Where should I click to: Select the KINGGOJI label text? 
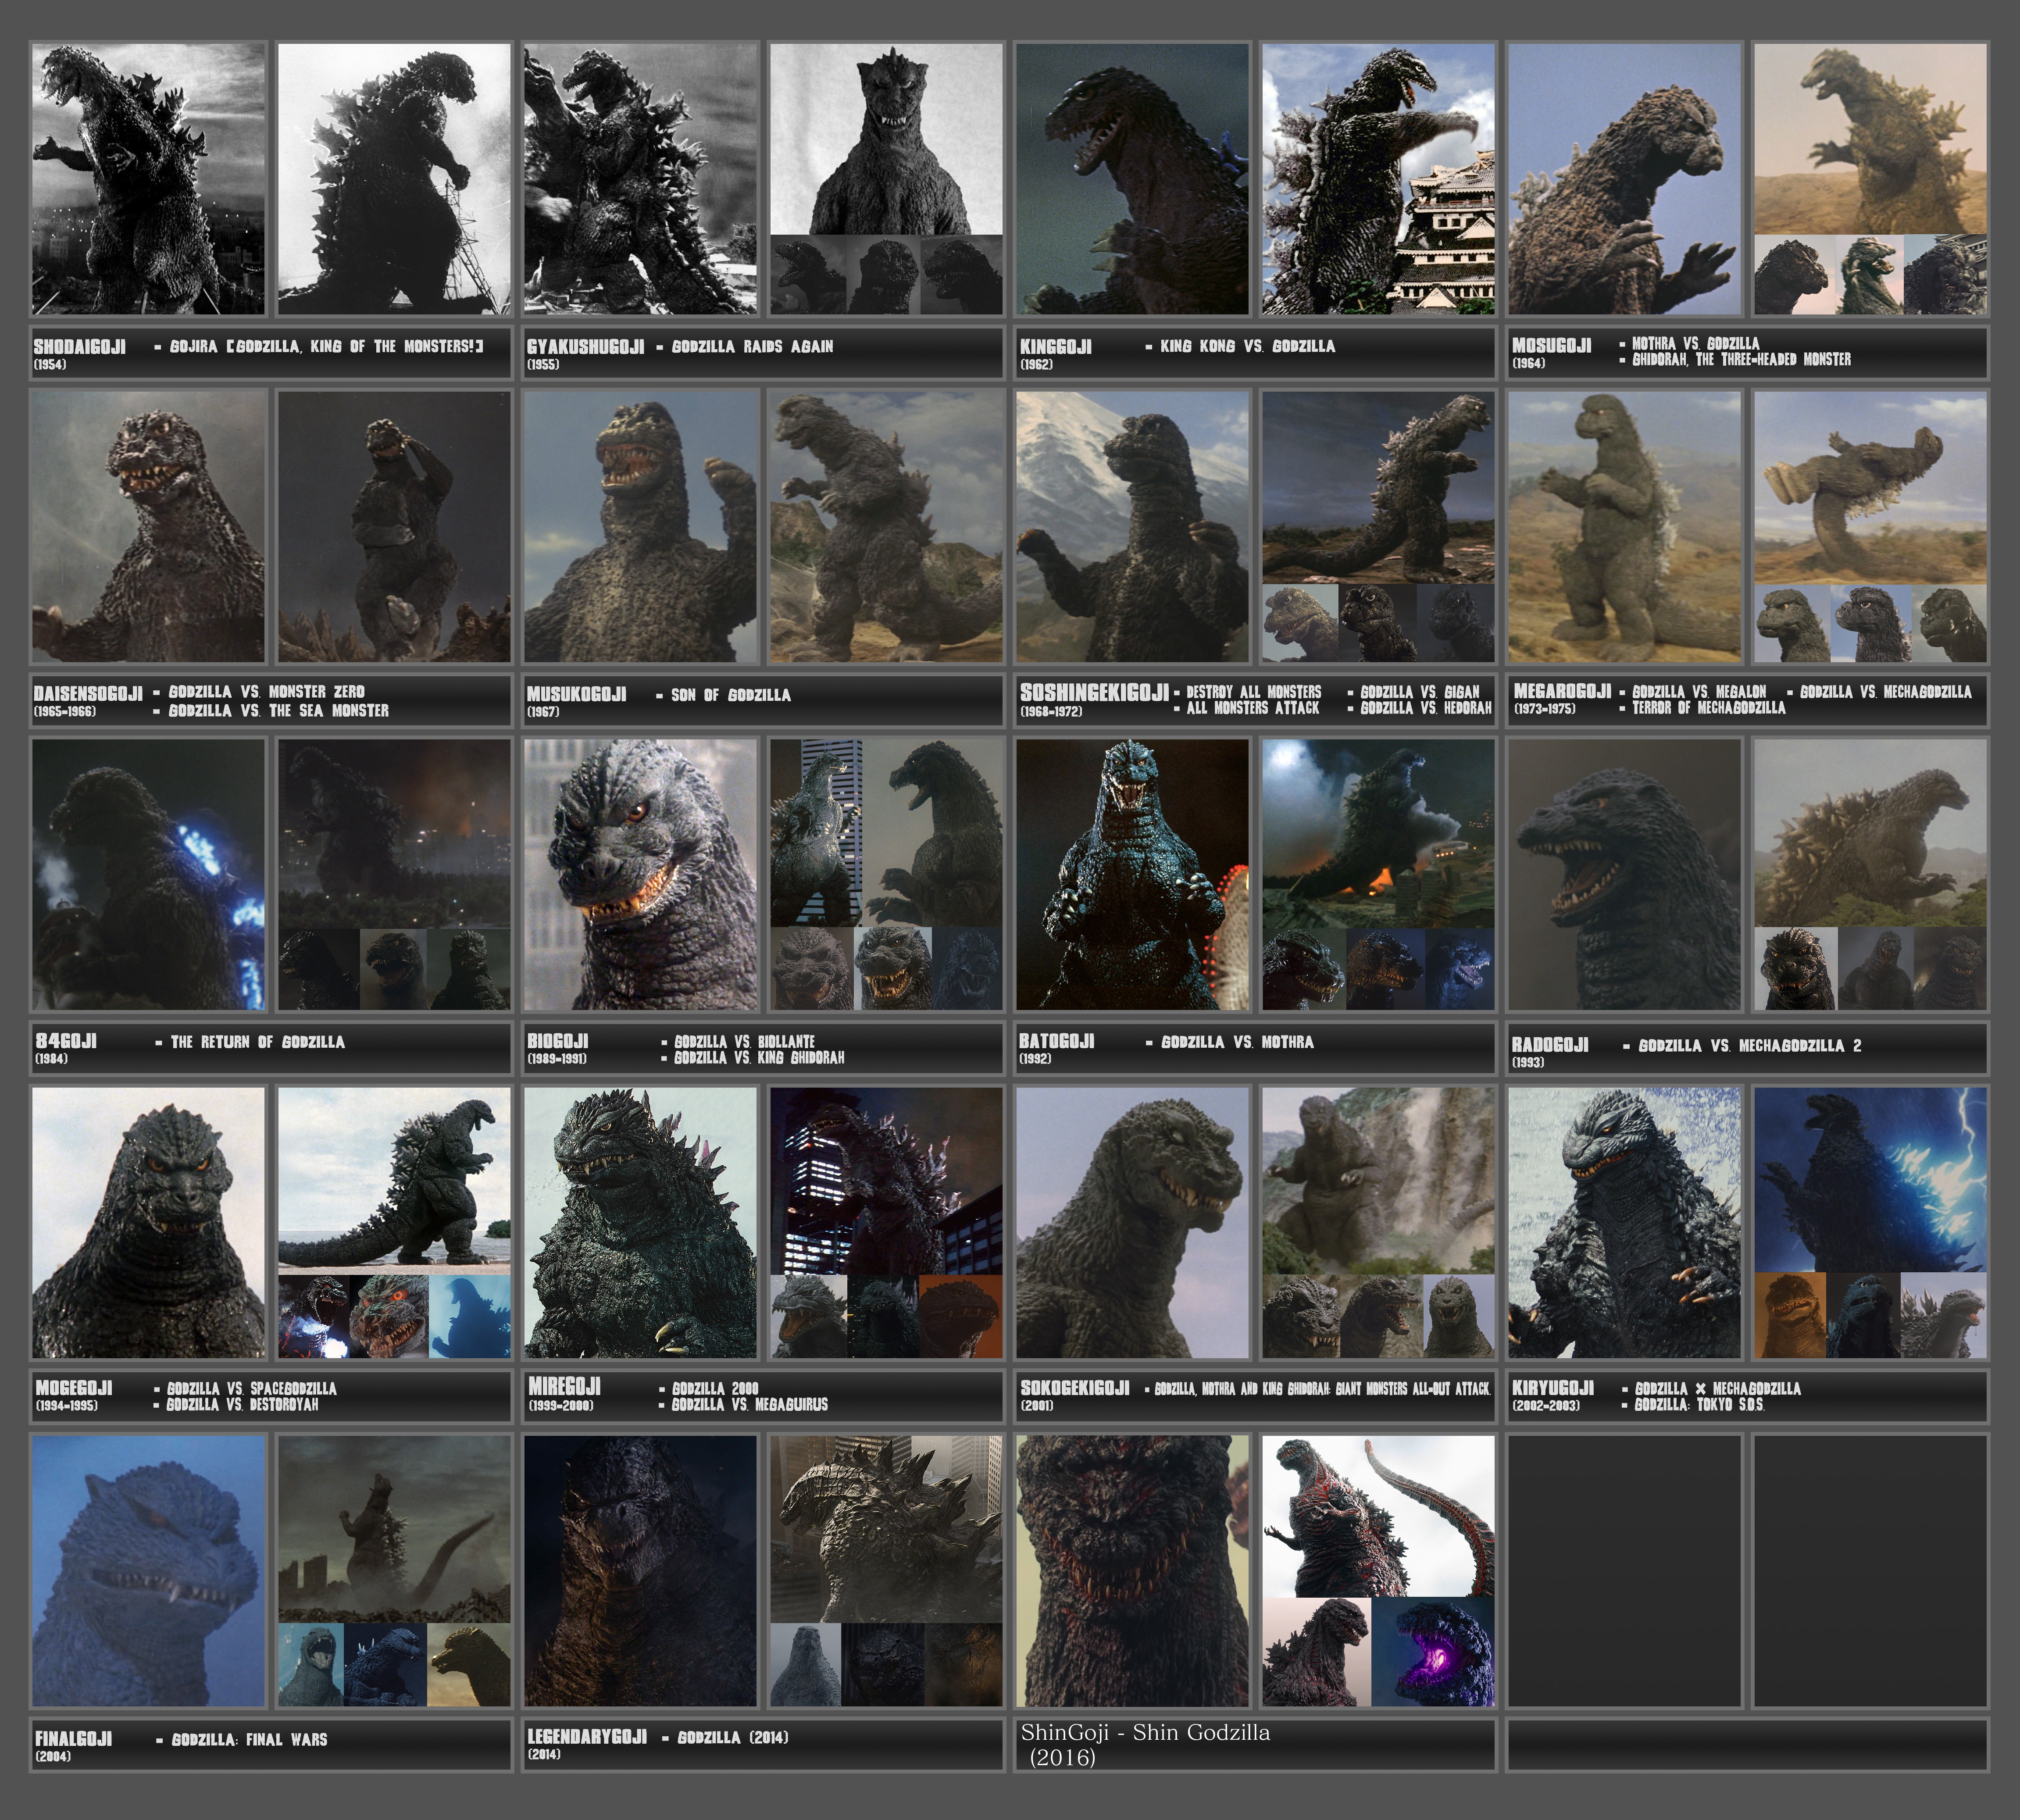[x=1056, y=347]
